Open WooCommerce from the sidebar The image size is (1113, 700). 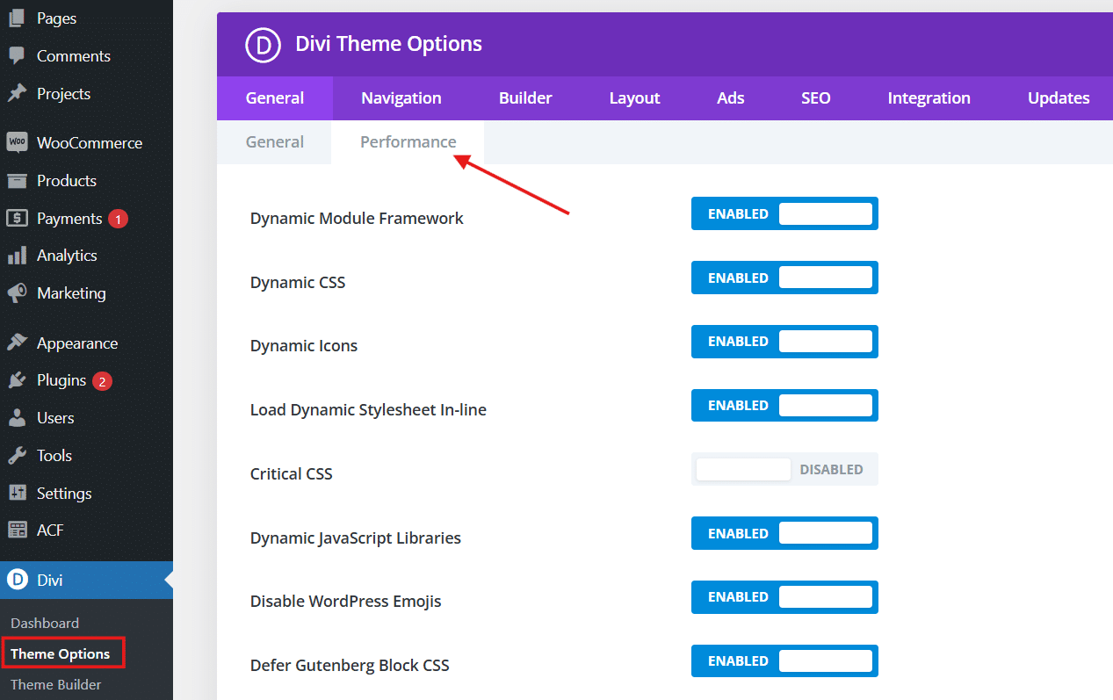tap(16, 141)
